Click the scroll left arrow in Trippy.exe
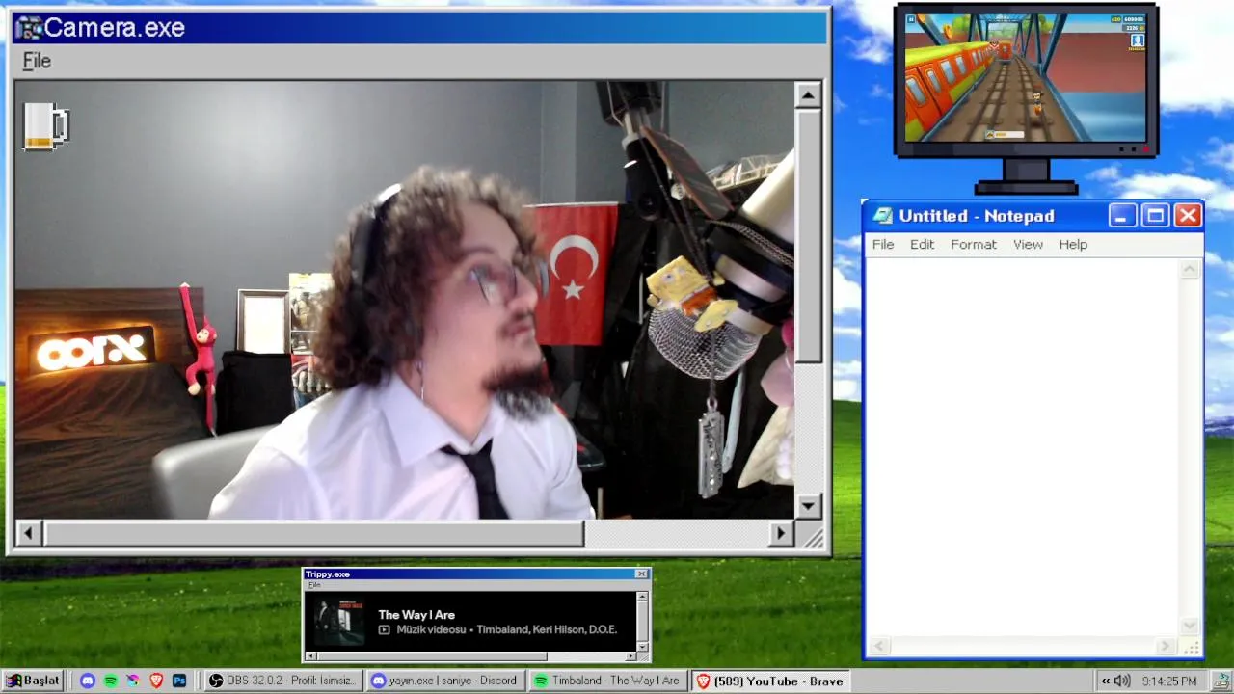The image size is (1234, 694). click(310, 656)
